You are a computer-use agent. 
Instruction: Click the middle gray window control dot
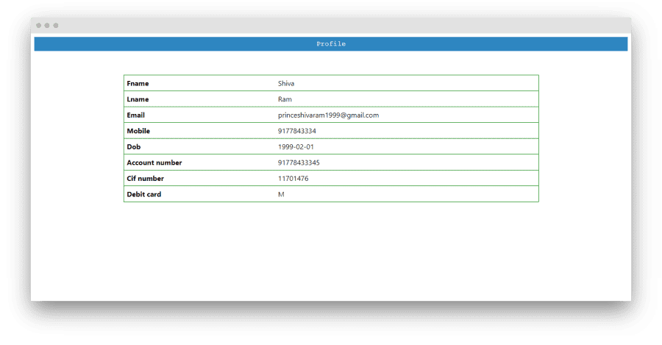[x=47, y=25]
